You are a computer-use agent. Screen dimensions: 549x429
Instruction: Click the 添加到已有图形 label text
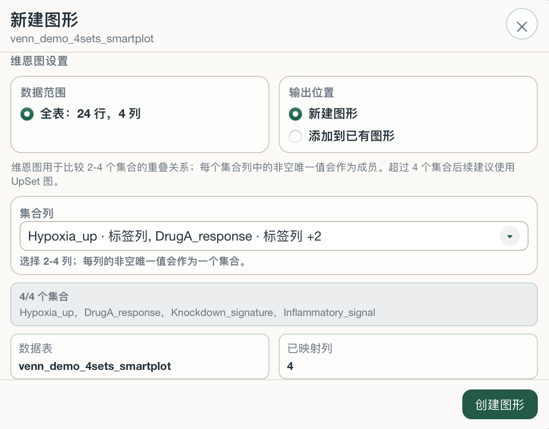click(x=351, y=136)
